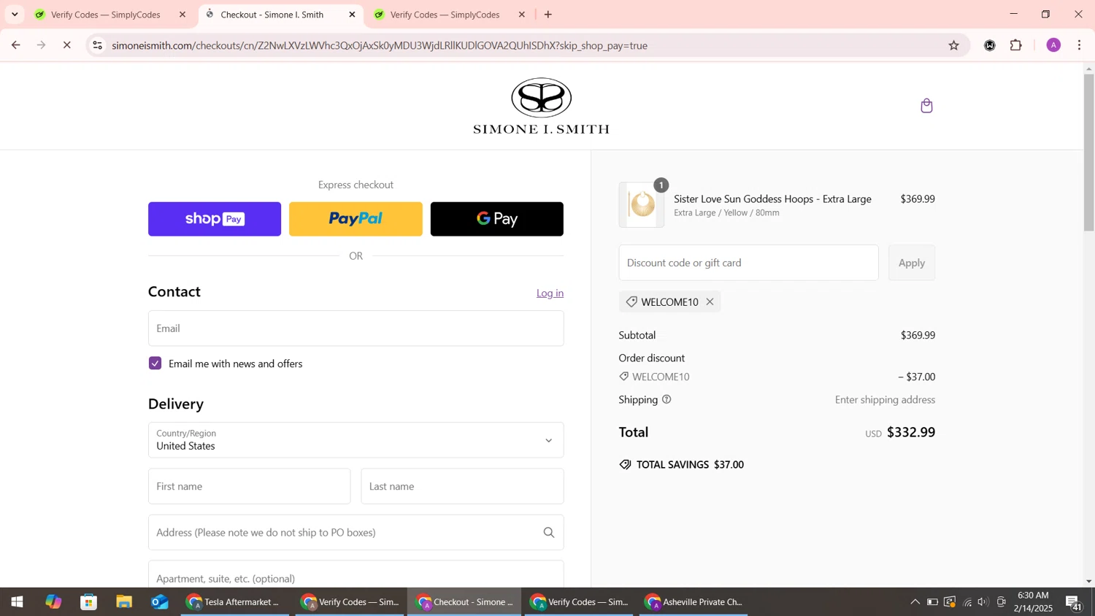The height and width of the screenshot is (616, 1095).
Task: Click the Enter shipping address text
Action: (x=885, y=400)
